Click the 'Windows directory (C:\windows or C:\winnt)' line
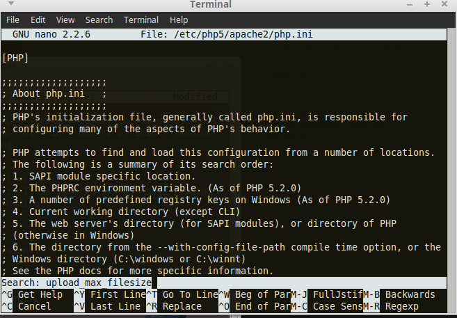Image resolution: width=457 pixels, height=318 pixels. 124,259
